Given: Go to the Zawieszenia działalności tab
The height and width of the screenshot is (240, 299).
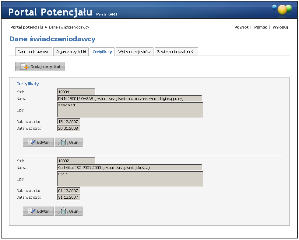Looking at the screenshot, I should pos(176,52).
